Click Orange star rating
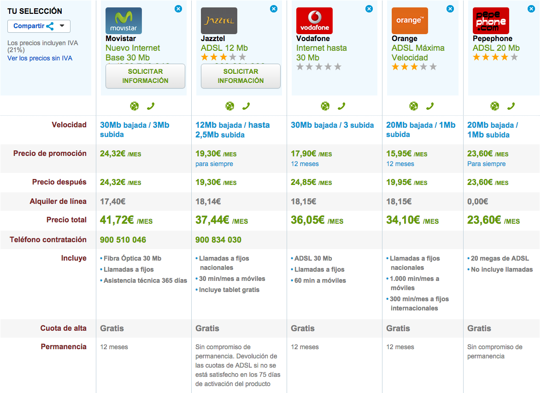The image size is (541, 393). 414,66
